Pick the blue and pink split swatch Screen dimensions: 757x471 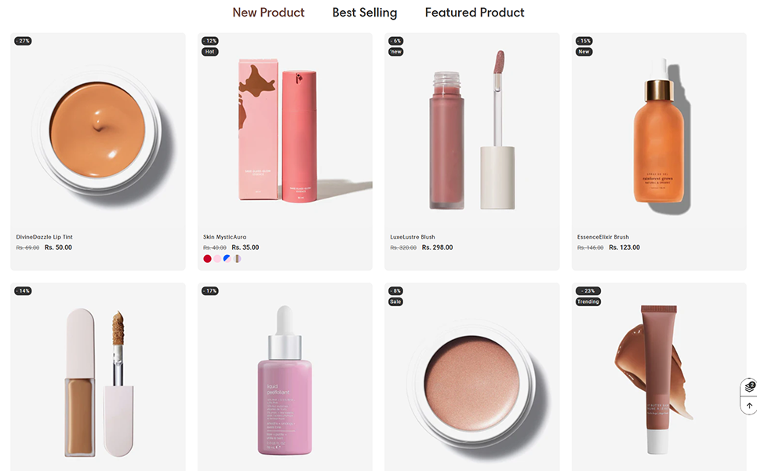(x=227, y=258)
